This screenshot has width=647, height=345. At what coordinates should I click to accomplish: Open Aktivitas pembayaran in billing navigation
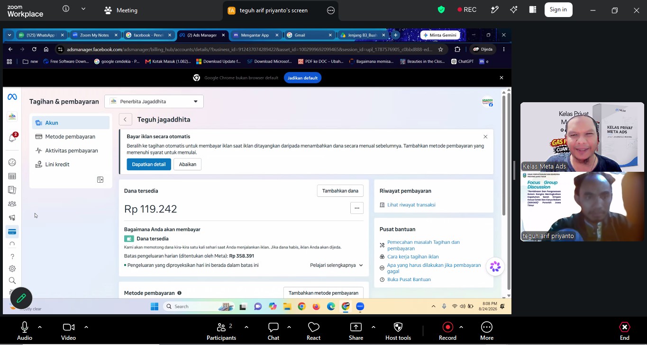(71, 150)
